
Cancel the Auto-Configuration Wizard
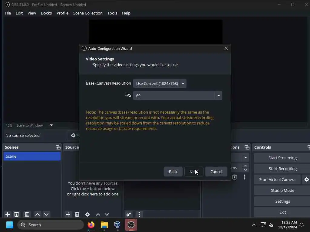point(216,172)
